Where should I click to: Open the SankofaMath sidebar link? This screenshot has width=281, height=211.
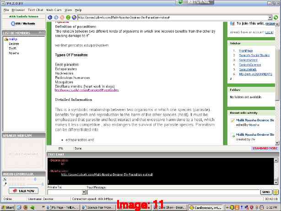248,69
